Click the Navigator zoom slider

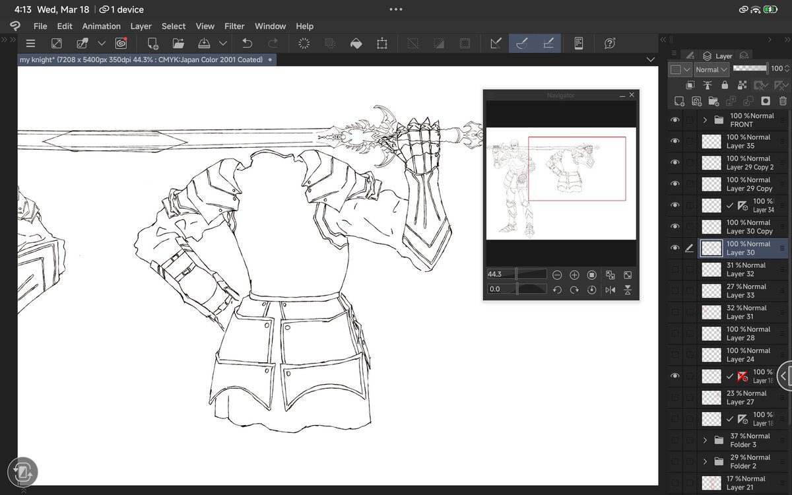(531, 275)
